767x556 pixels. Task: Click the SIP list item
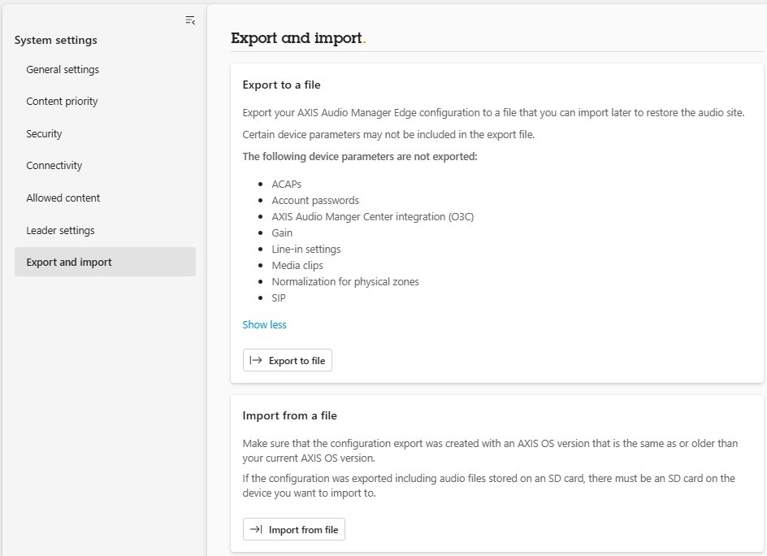(x=279, y=298)
